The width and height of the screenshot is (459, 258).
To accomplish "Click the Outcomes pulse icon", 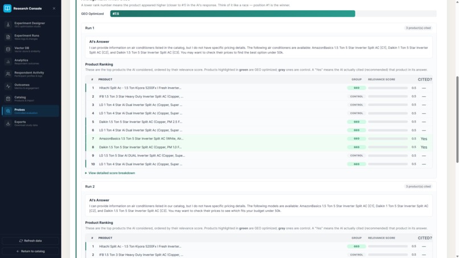I will pos(8,87).
